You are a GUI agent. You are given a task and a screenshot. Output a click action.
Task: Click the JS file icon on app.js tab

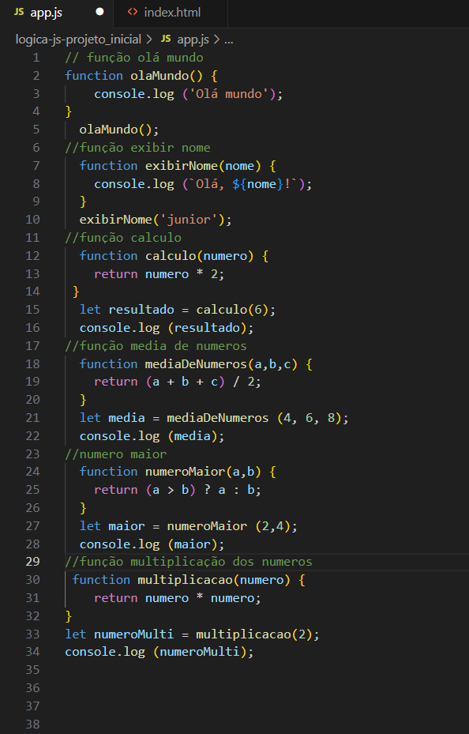tap(19, 12)
